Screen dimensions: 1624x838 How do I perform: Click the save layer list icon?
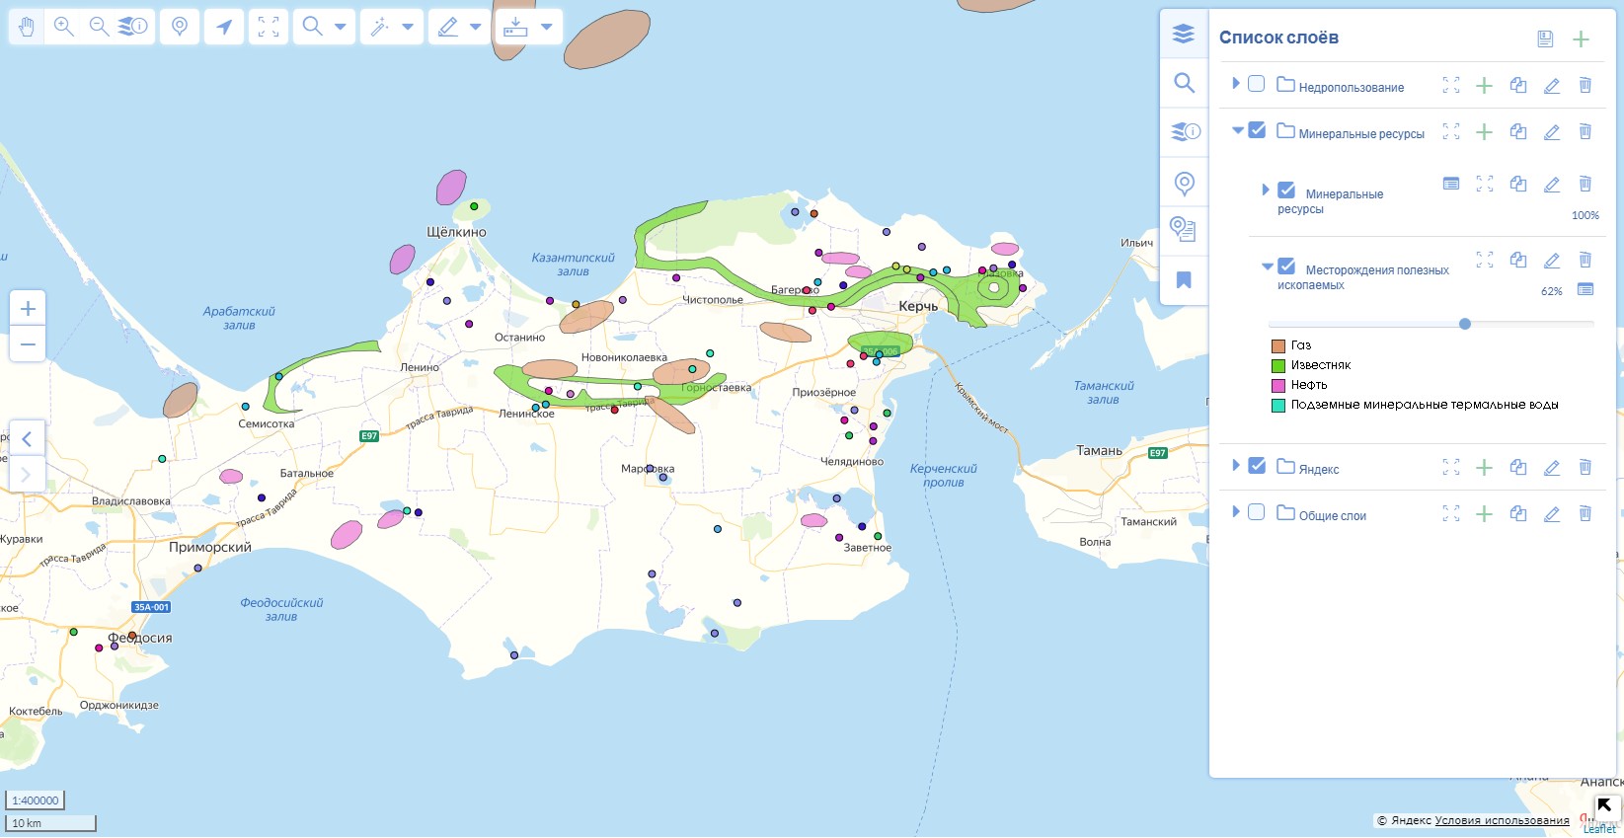1545,38
